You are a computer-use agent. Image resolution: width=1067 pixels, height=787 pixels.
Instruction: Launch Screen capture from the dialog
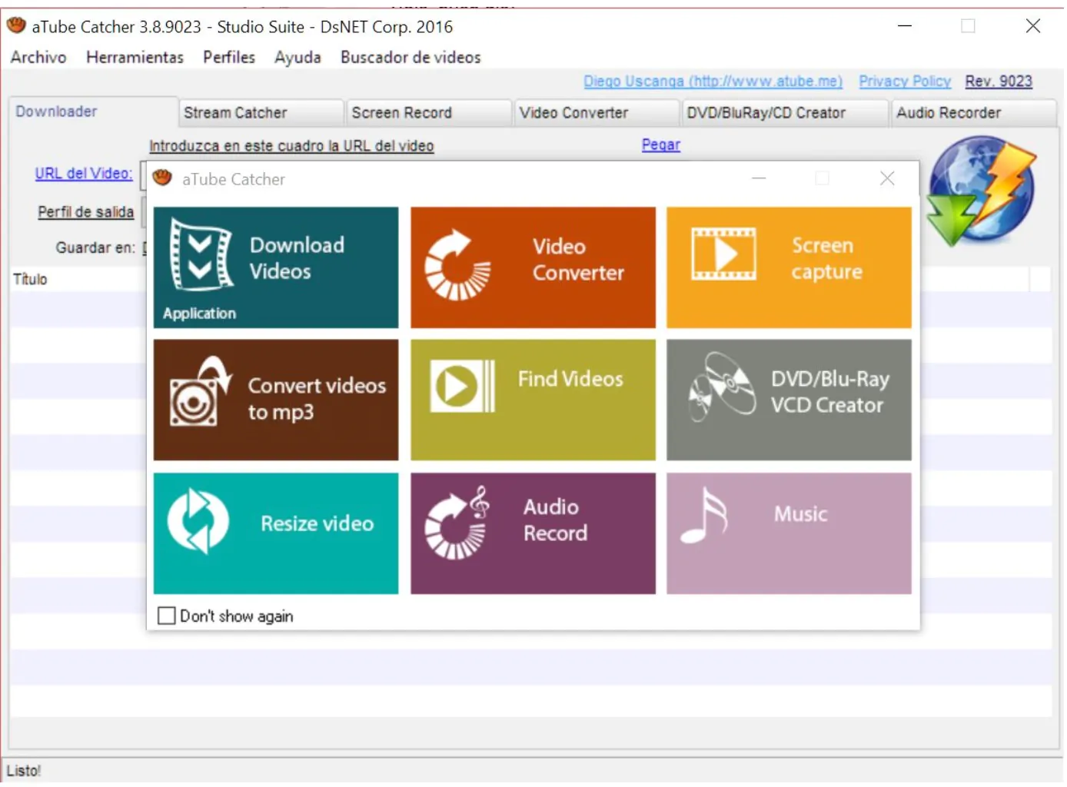(789, 267)
